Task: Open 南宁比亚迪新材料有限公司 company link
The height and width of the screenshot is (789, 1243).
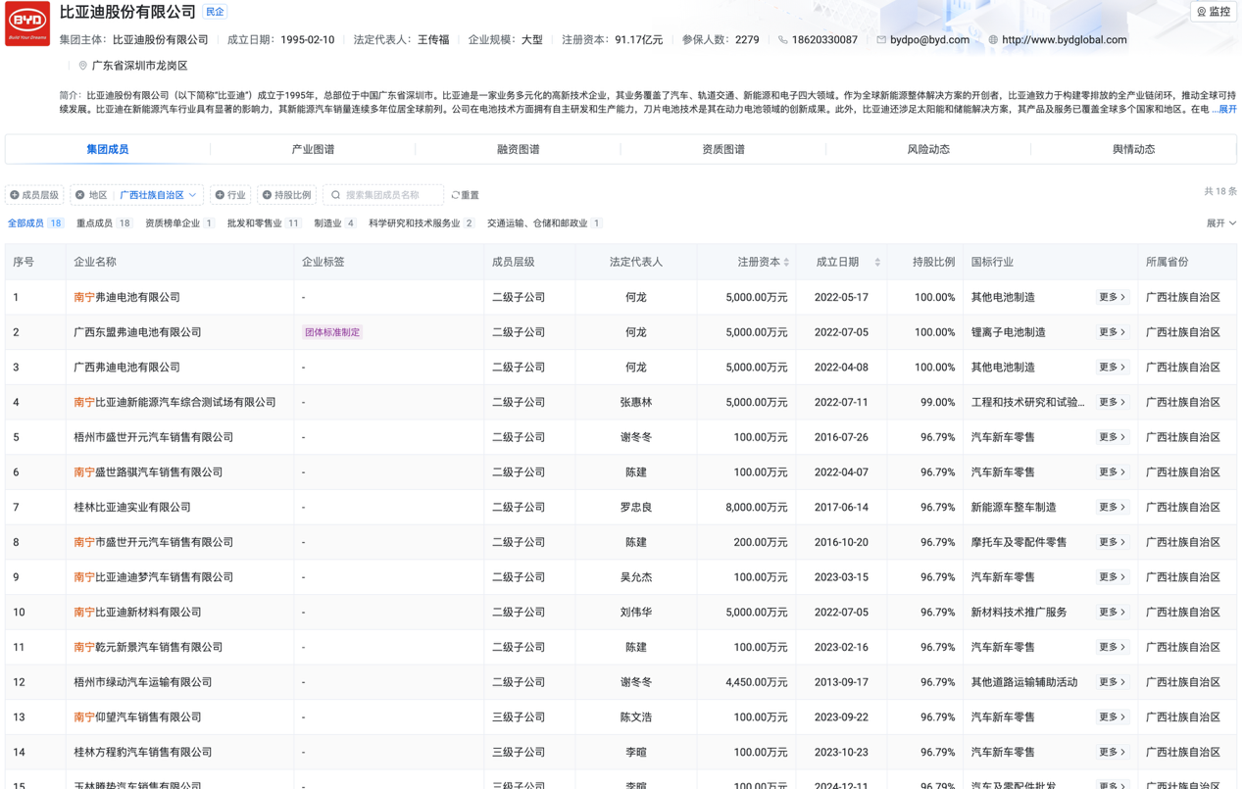Action: (x=137, y=612)
